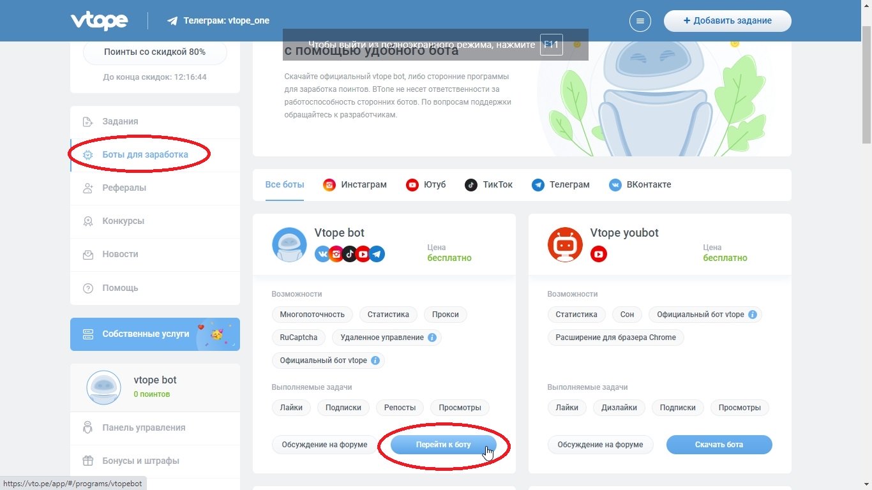Screen dimensions: 872x490
Task: Click info icon on Vtope bot's Официальный бот vtope tag
Action: [375, 360]
